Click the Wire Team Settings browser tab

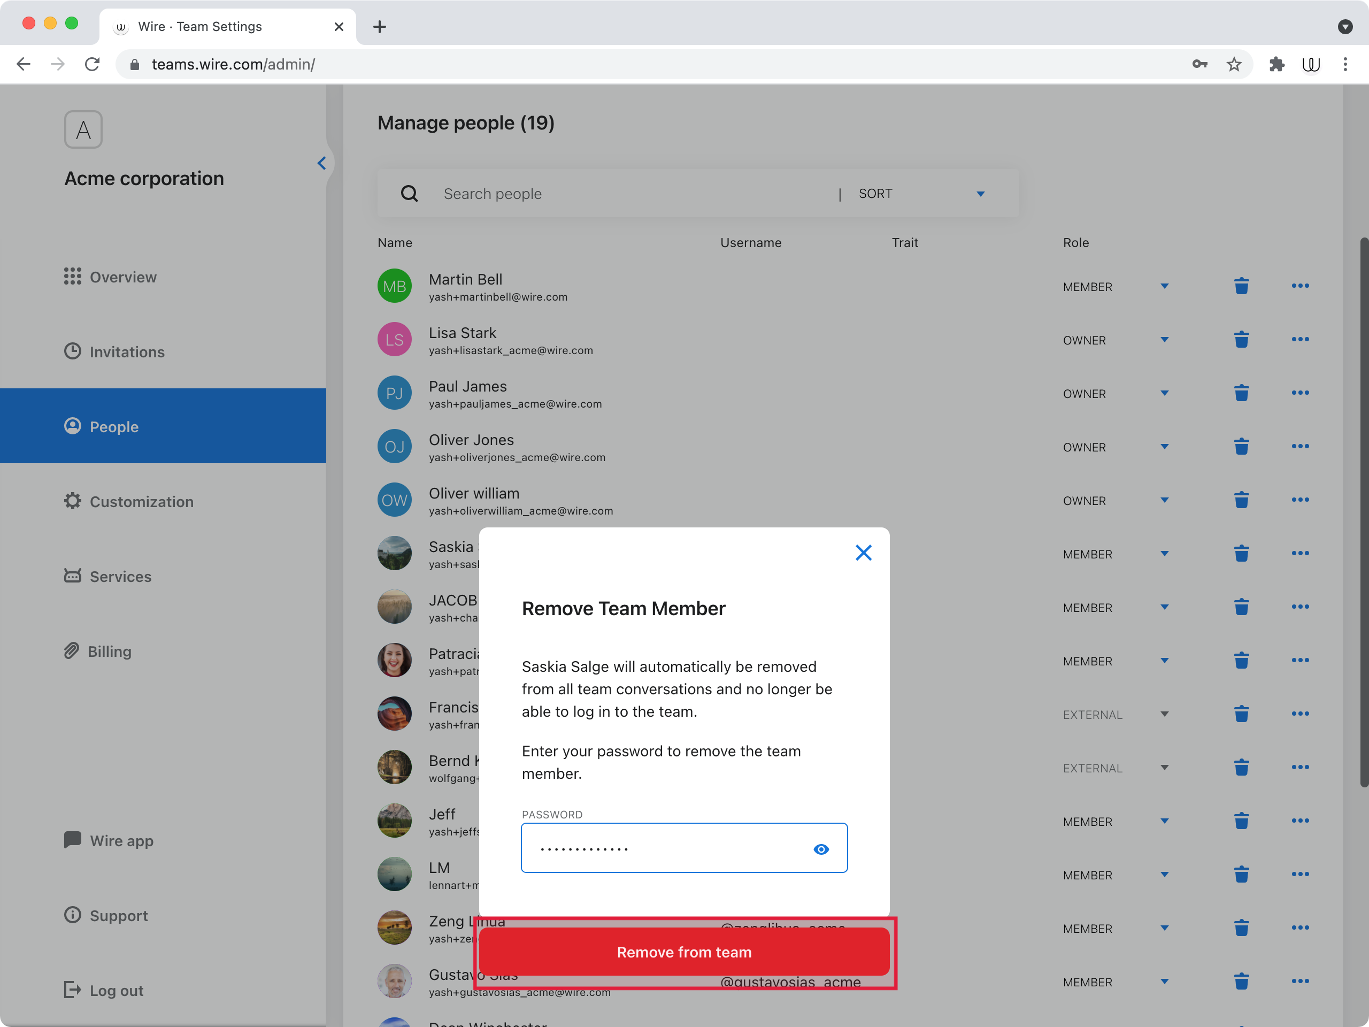click(227, 27)
